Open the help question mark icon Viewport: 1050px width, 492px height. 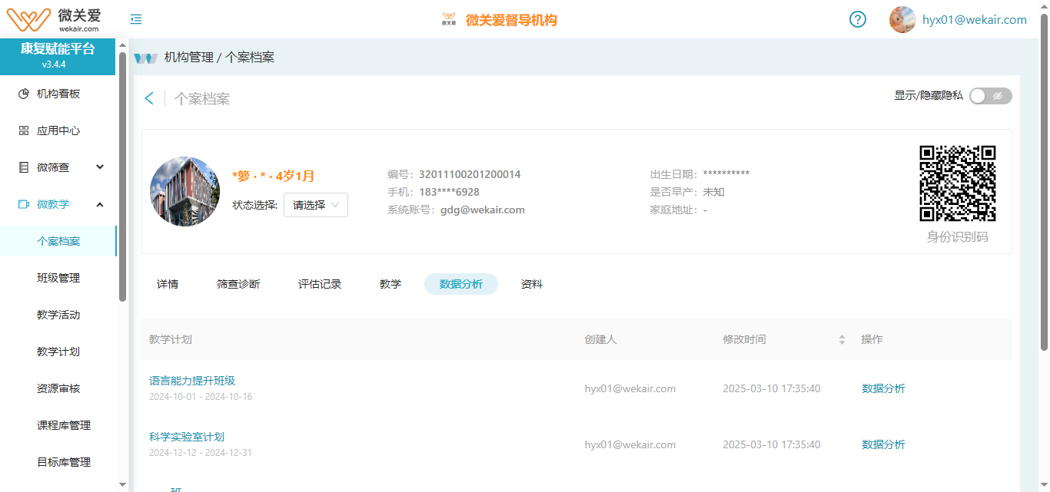(858, 20)
